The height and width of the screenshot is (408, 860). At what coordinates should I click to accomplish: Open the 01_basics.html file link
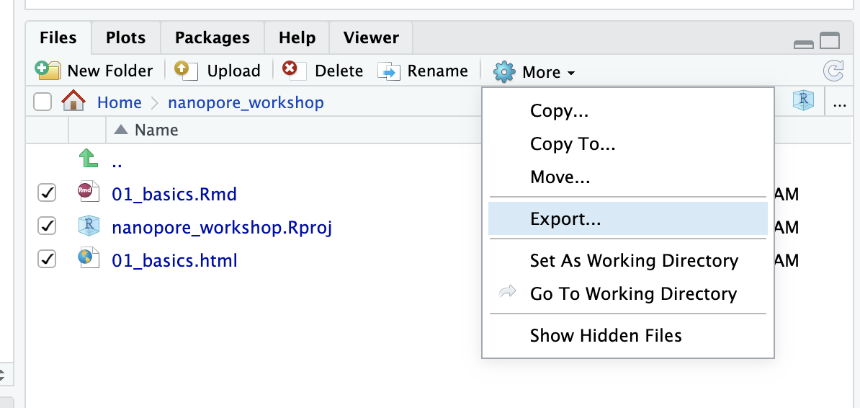[x=174, y=260]
